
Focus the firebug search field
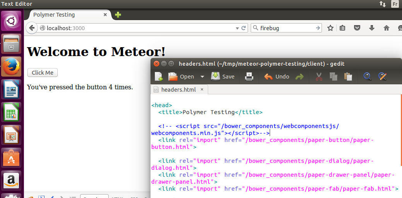pos(286,28)
